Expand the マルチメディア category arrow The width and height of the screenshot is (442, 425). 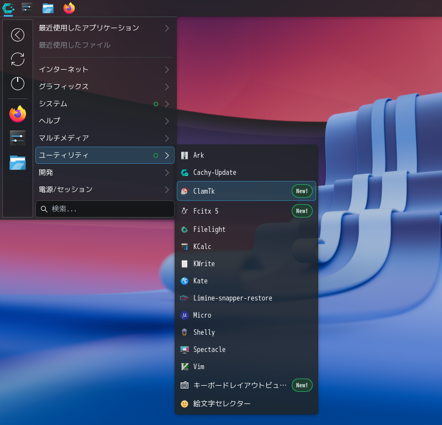(167, 138)
